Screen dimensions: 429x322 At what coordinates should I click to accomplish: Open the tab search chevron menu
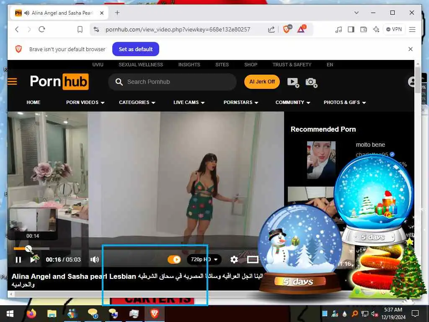(x=356, y=13)
